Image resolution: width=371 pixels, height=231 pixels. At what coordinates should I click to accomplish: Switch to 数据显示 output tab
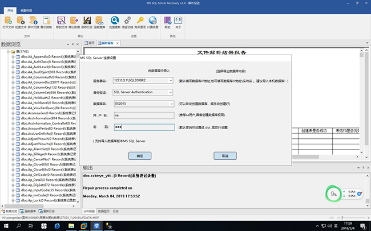(104, 211)
